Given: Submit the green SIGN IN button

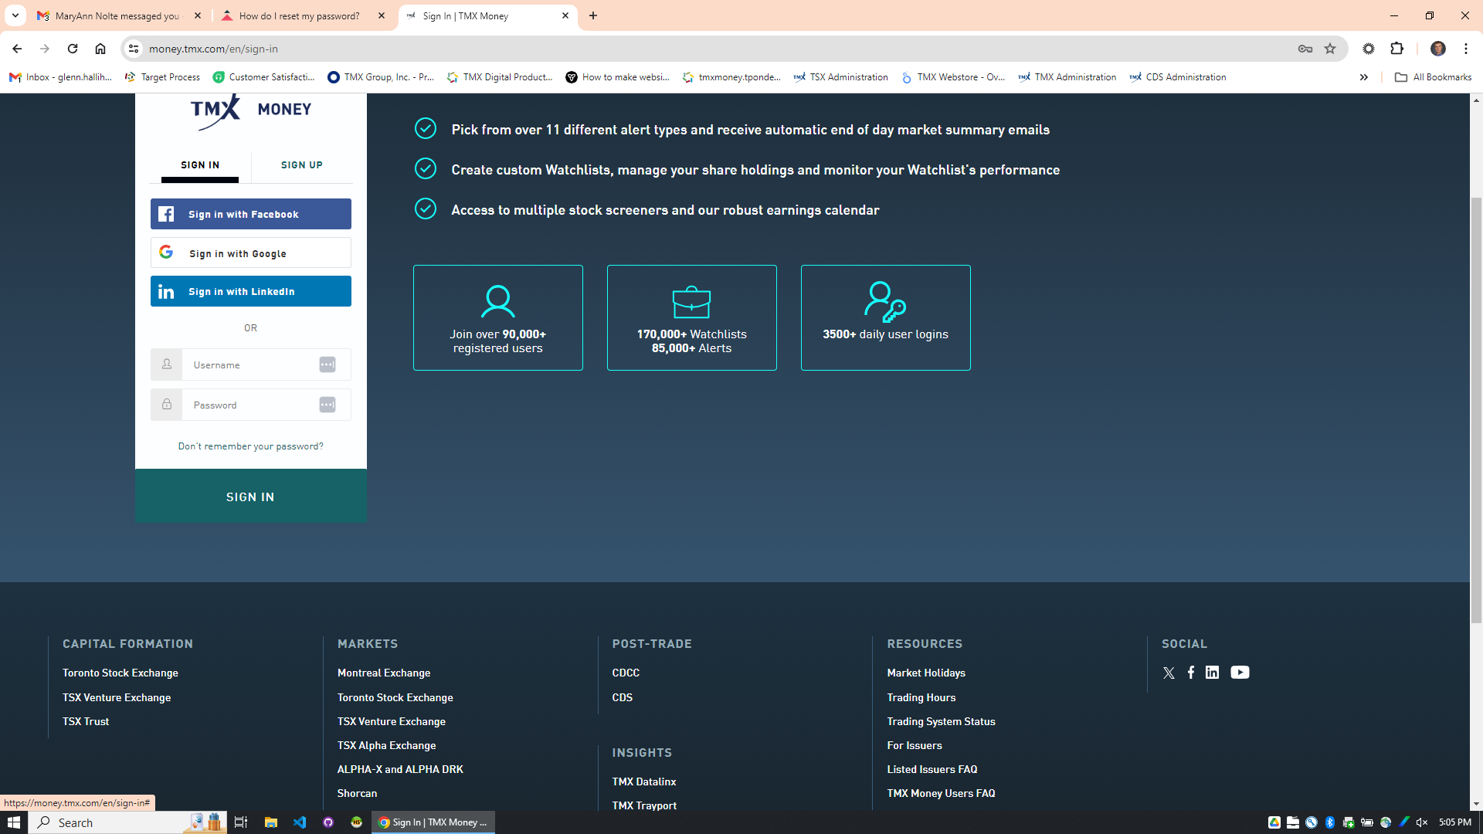Looking at the screenshot, I should [251, 497].
